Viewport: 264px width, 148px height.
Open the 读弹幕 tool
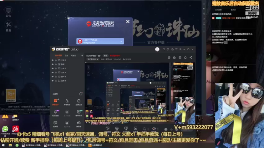pyautogui.click(x=55, y=124)
